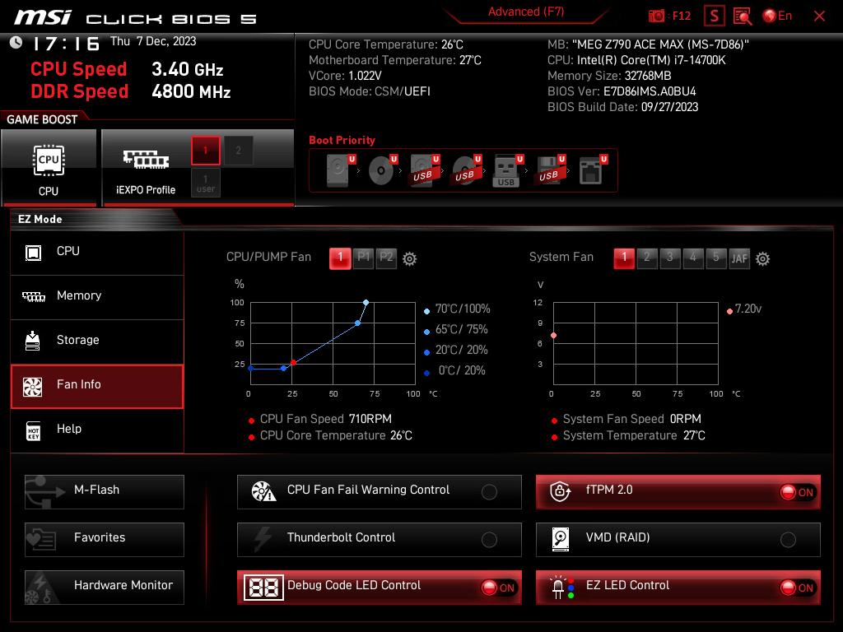The width and height of the screenshot is (843, 632).
Task: Click the VMD (RAID) drive icon
Action: point(560,539)
